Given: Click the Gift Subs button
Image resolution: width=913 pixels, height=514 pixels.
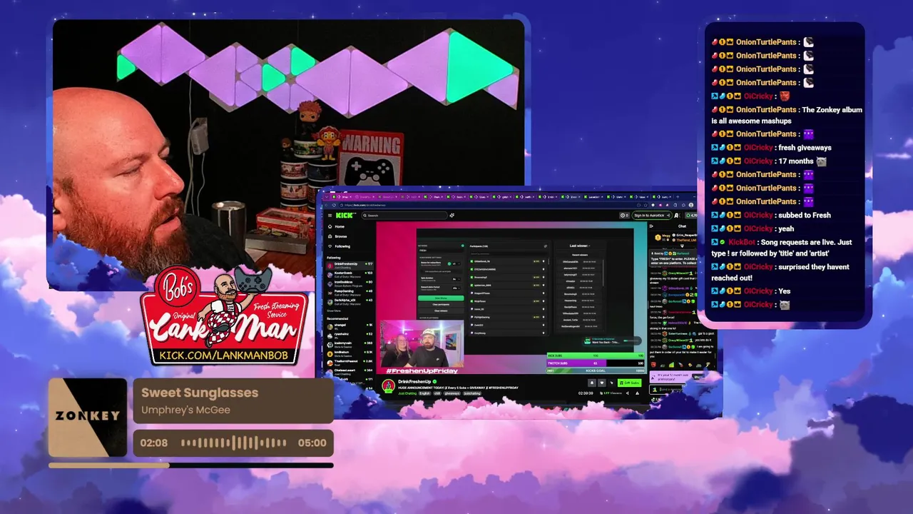Looking at the screenshot, I should [x=630, y=383].
